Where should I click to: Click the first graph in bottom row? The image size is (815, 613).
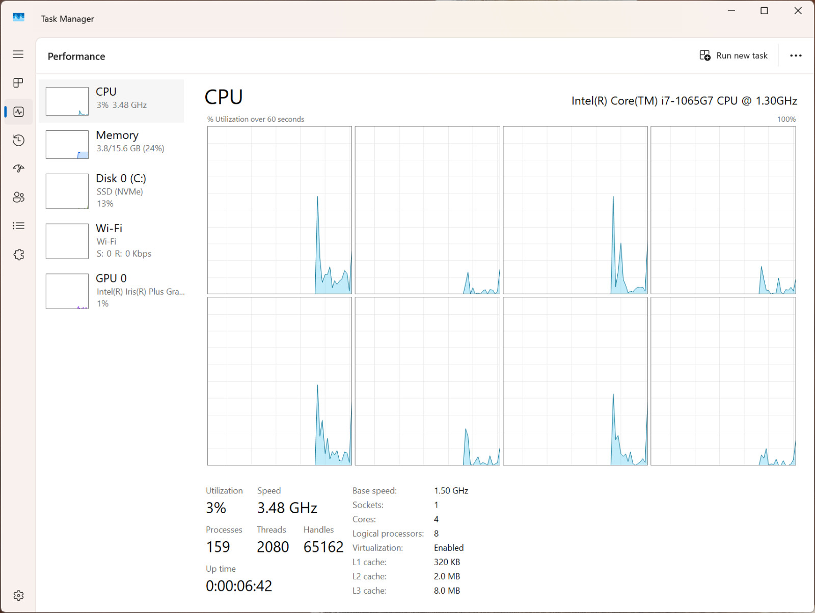tap(280, 381)
